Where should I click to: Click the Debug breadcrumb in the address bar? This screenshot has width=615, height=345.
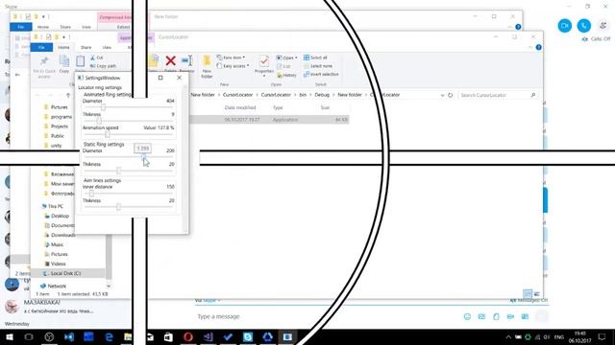coord(322,95)
